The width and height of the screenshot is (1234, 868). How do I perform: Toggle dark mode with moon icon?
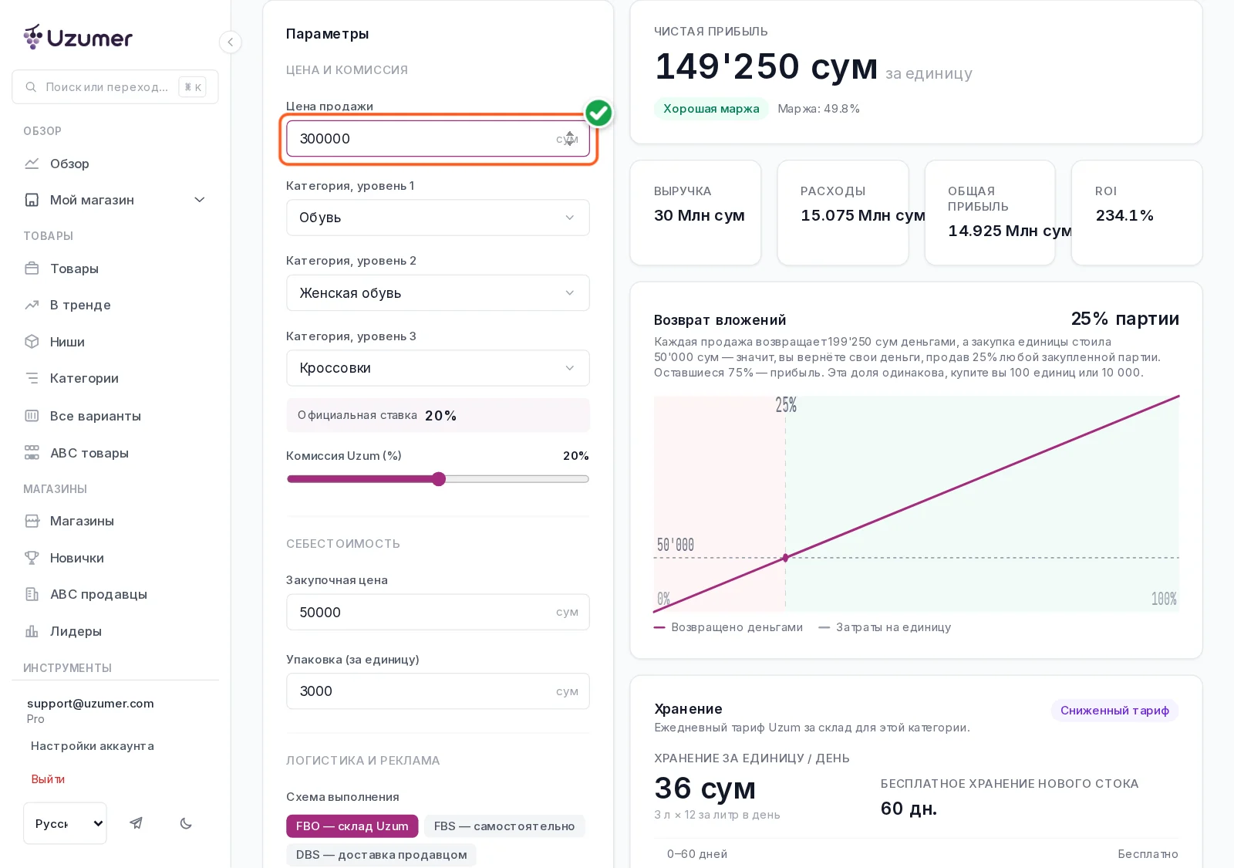[186, 823]
